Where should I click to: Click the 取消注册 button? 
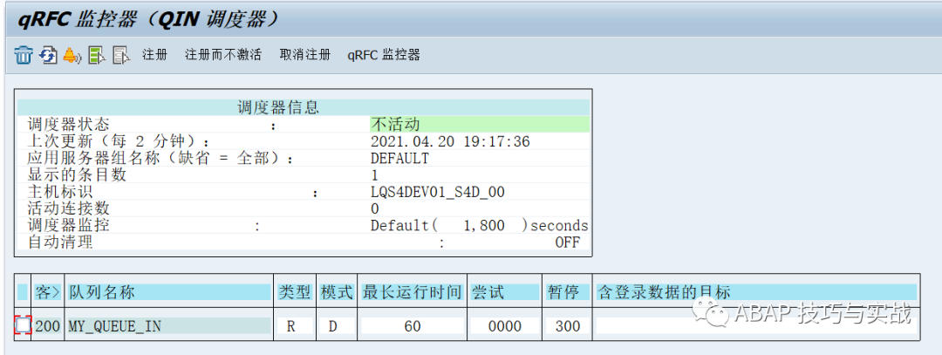coord(304,55)
